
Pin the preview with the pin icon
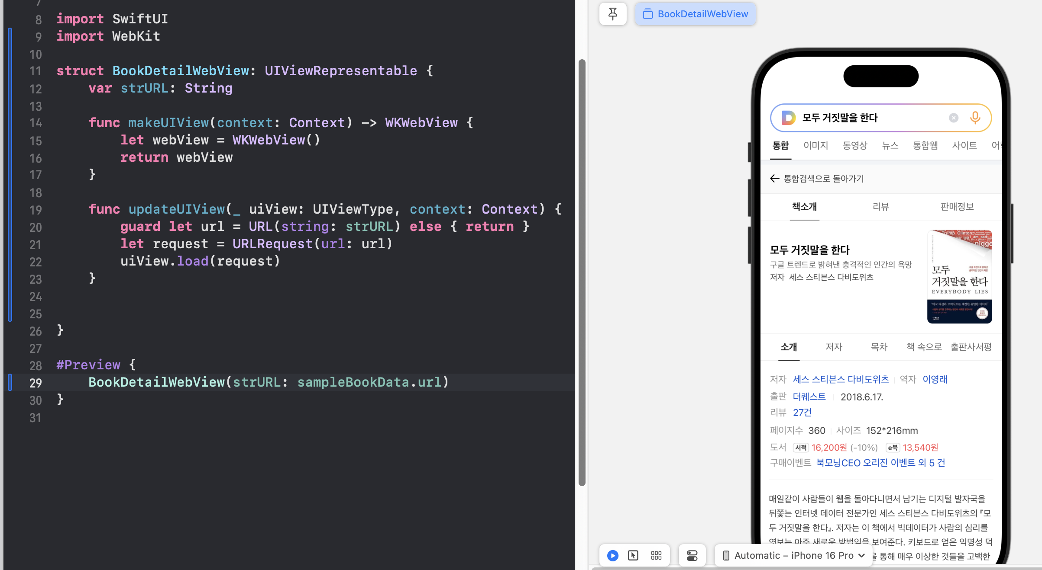point(612,14)
